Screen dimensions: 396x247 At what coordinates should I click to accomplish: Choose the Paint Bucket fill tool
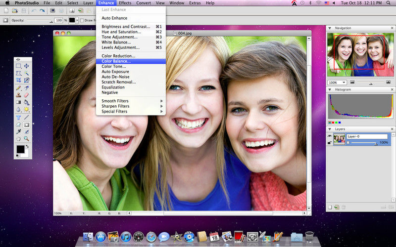coord(26,102)
